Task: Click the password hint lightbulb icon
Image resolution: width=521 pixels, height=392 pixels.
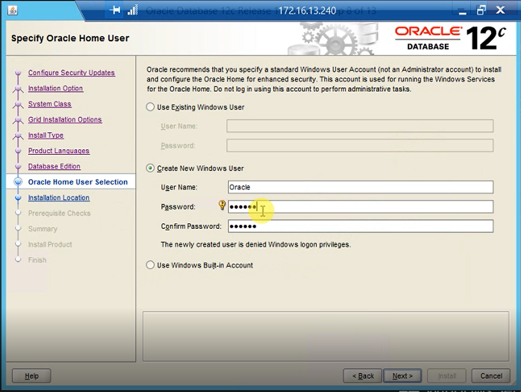Action: point(222,205)
